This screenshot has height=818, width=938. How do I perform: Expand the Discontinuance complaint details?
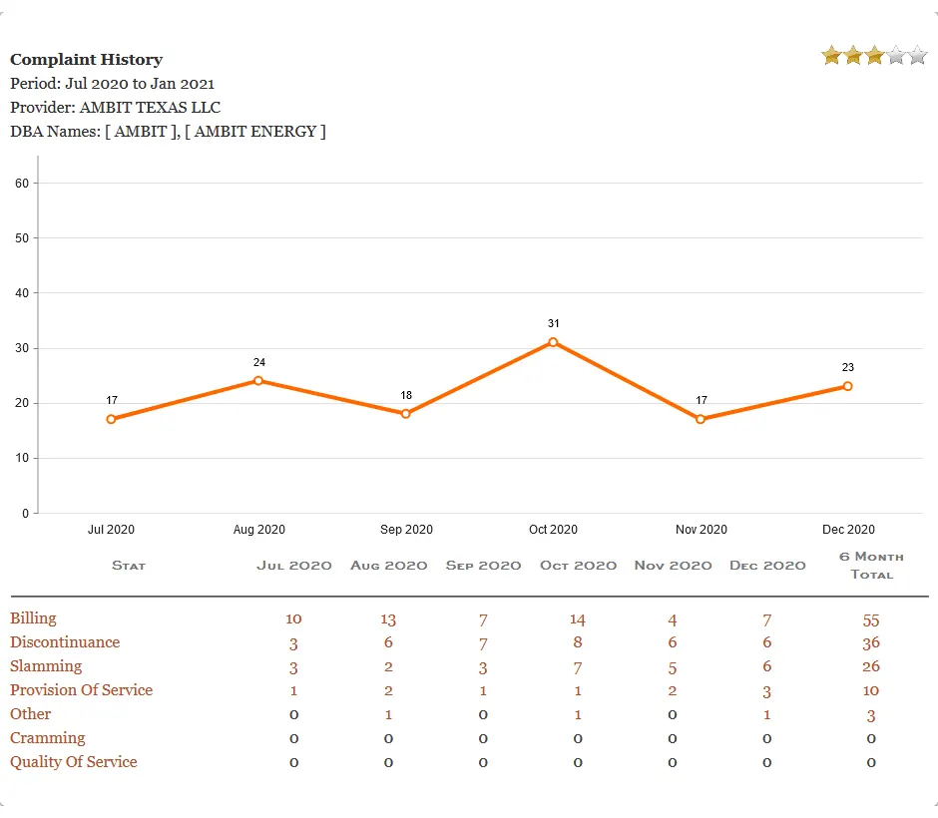click(x=64, y=642)
